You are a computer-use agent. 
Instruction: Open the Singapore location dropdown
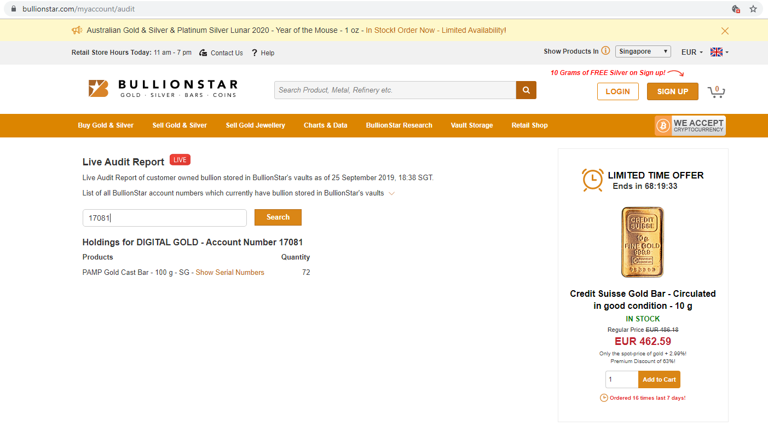[643, 51]
